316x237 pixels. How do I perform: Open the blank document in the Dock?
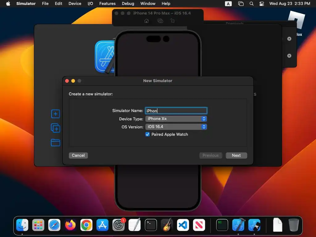tap(277, 225)
